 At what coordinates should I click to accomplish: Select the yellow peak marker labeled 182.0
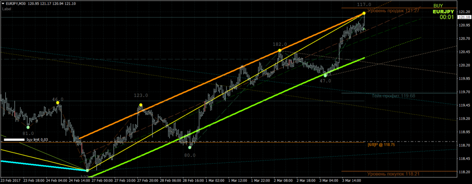(x=279, y=50)
